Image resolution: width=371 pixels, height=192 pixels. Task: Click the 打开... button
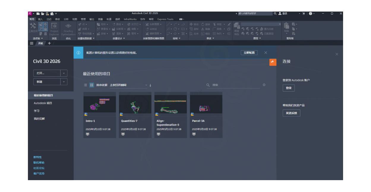(x=46, y=73)
